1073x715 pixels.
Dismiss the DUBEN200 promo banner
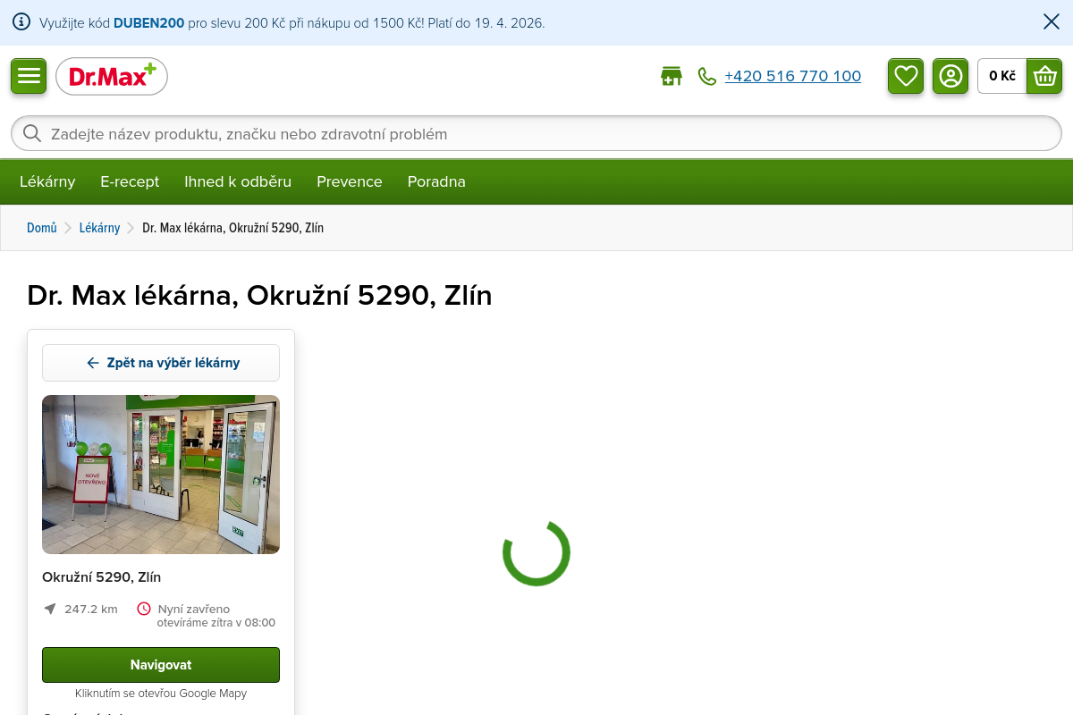coord(1052,22)
